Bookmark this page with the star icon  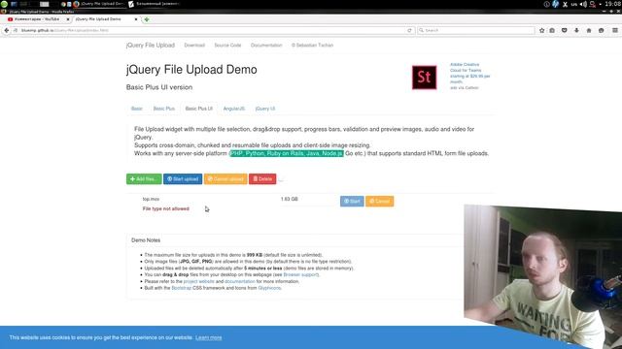(x=541, y=30)
